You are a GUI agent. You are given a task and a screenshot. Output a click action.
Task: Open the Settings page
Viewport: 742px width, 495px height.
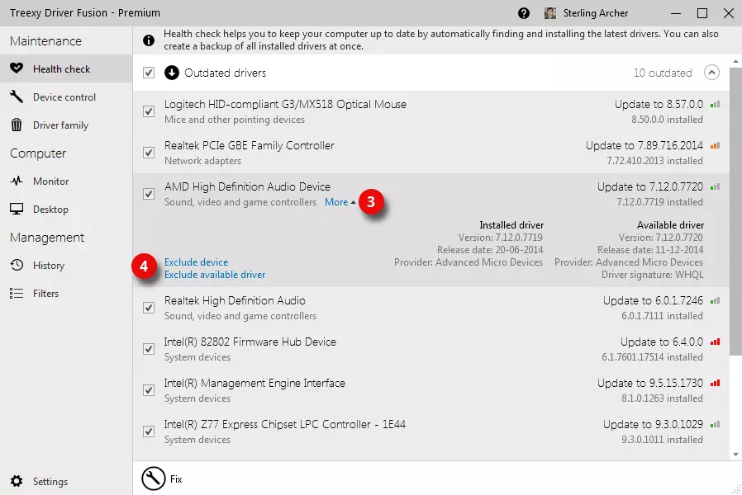point(66,481)
